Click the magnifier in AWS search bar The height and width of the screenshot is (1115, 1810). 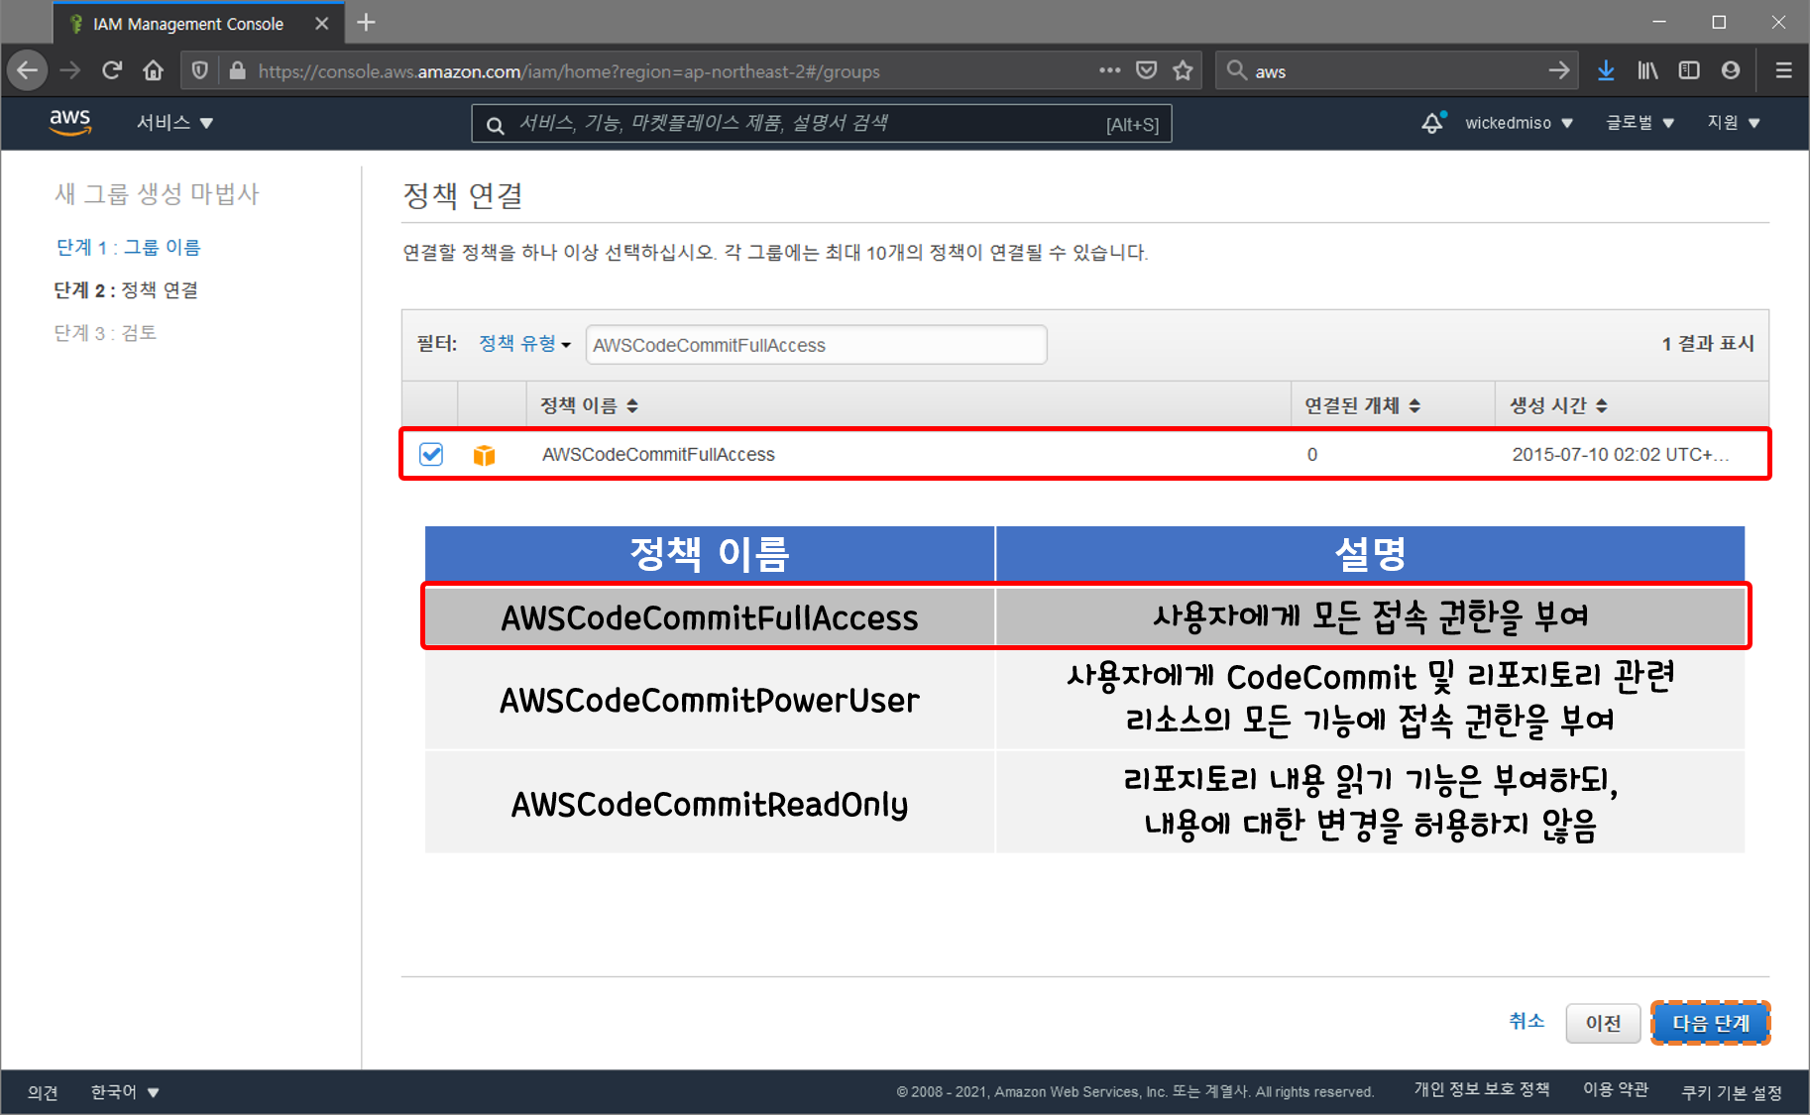pos(495,124)
